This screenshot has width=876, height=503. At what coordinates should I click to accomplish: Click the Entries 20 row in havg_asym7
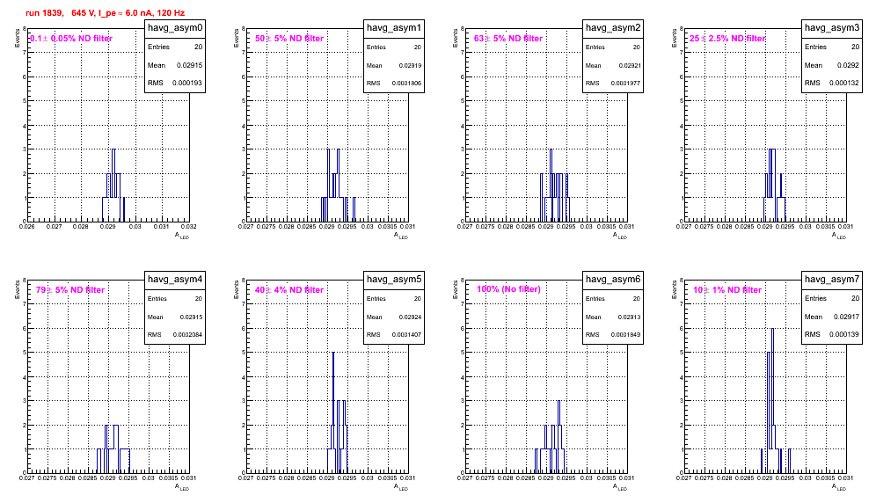[x=832, y=298]
